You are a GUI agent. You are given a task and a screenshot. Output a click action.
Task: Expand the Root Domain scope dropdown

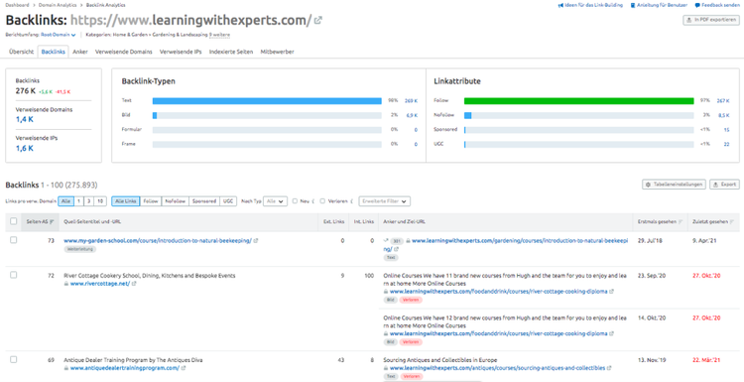pyautogui.click(x=59, y=35)
